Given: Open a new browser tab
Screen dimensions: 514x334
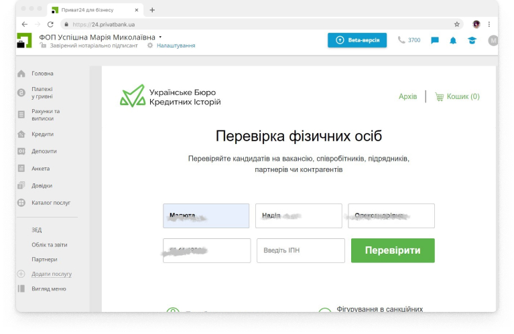Looking at the screenshot, I should (x=152, y=10).
